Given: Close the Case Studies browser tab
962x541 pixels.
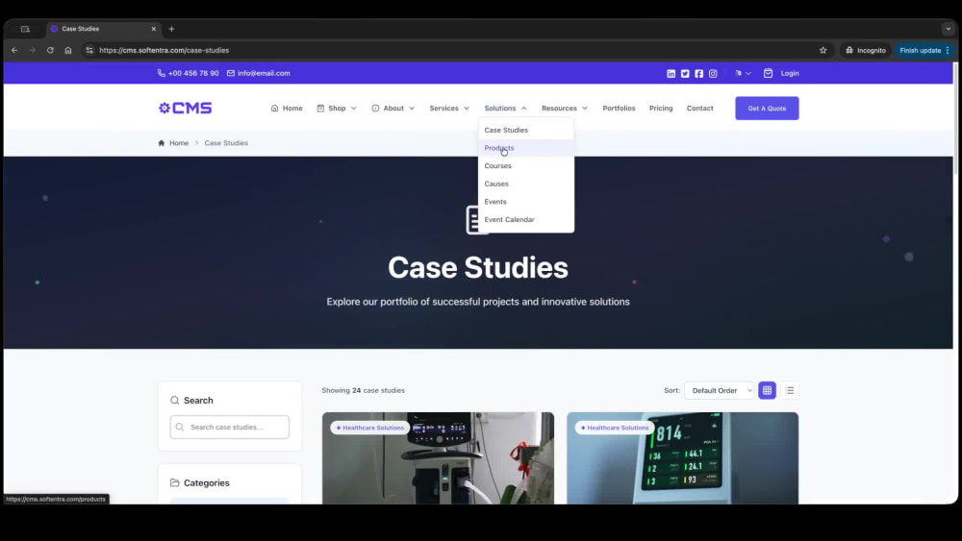Looking at the screenshot, I should click(153, 29).
